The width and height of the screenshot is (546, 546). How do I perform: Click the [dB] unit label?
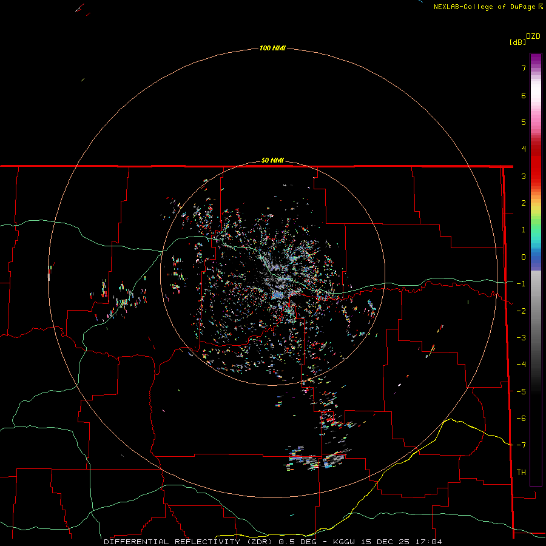coord(517,42)
